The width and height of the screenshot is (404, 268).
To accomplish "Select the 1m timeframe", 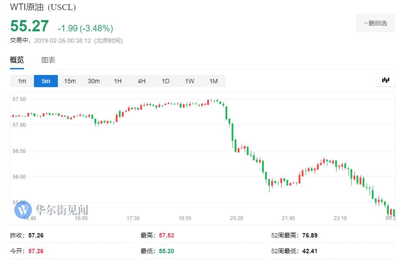I will coord(22,81).
